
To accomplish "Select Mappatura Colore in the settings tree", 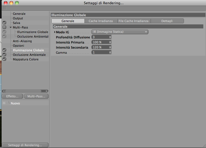I will pos(26,59).
